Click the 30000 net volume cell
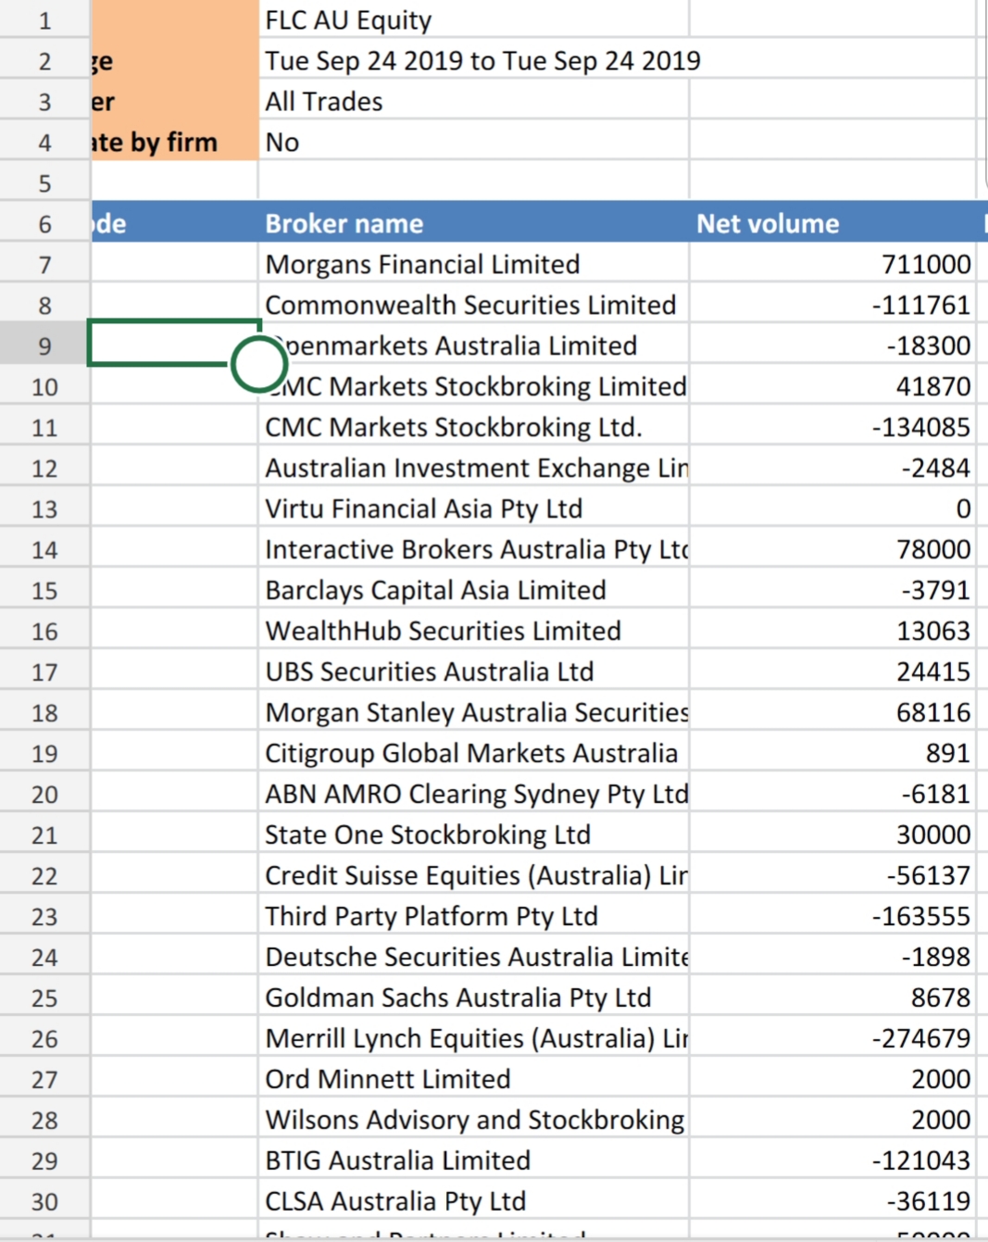Screen dimensions: 988x1242 coord(832,834)
